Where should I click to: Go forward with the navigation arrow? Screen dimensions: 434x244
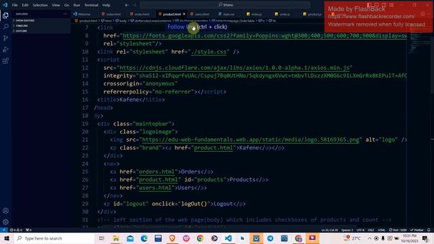point(134,5)
